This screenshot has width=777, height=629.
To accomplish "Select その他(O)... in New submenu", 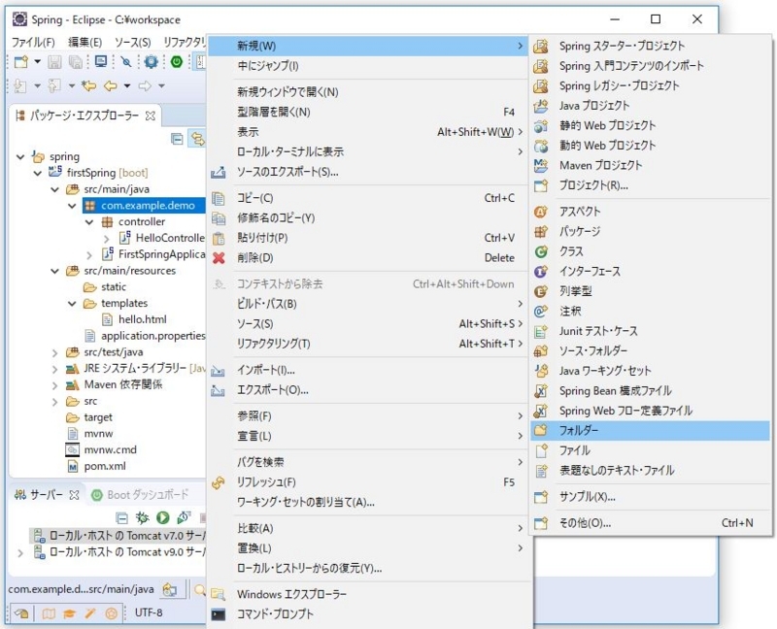I will click(x=650, y=523).
